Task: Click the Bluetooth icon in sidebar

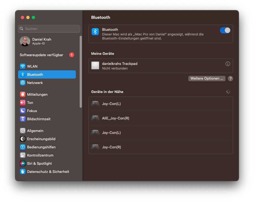Action: pos(23,74)
